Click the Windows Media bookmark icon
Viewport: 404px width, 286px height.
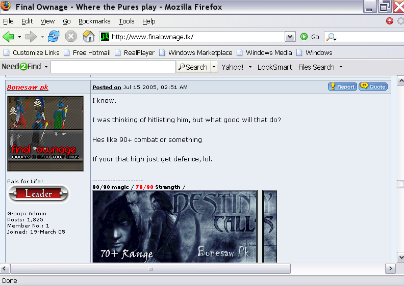[x=240, y=52]
